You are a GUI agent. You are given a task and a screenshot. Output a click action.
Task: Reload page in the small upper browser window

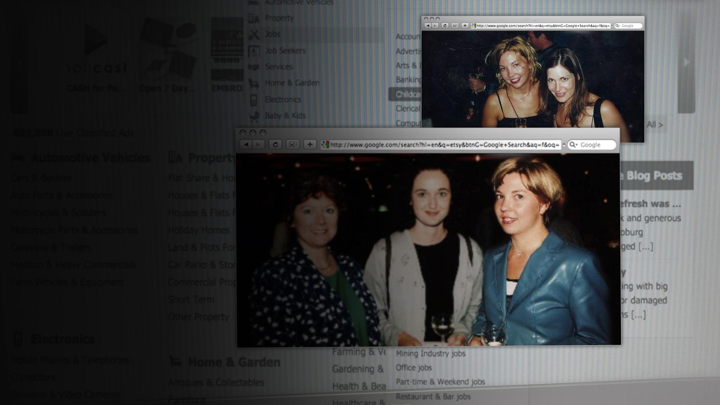click(445, 25)
